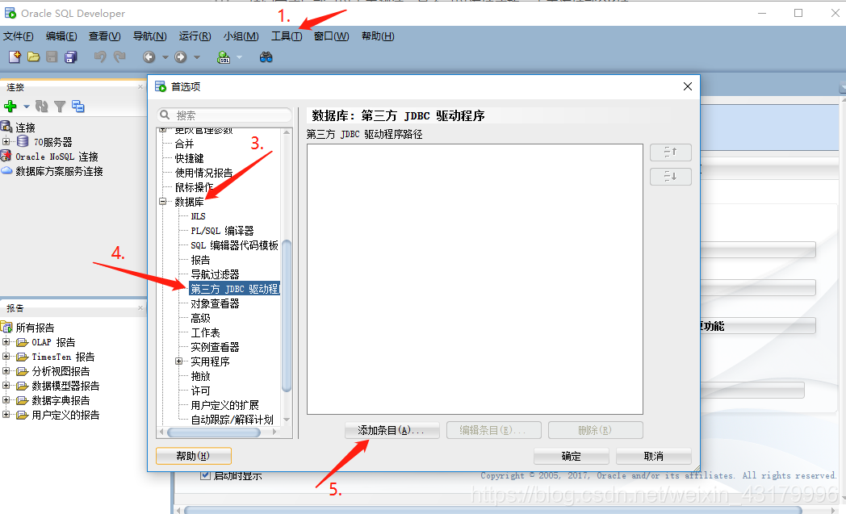Expand 数据模型器报告 folder
846x514 pixels.
[x=6, y=386]
